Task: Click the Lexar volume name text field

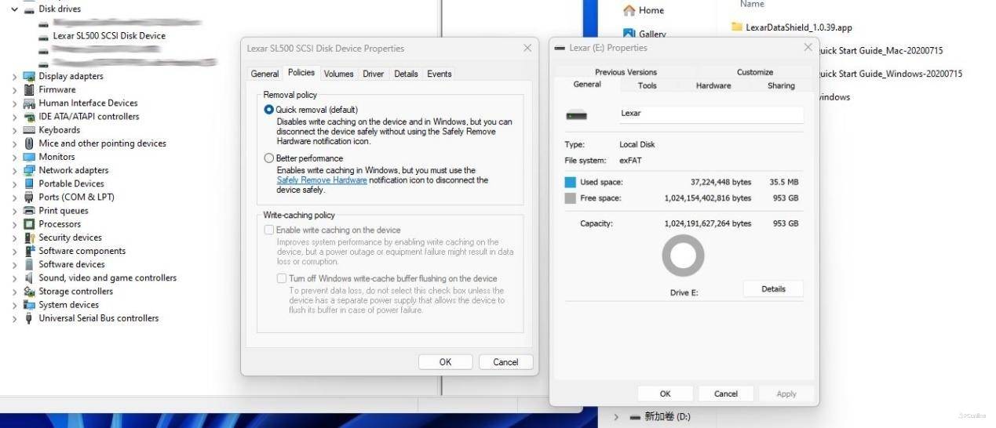Action: (x=710, y=114)
